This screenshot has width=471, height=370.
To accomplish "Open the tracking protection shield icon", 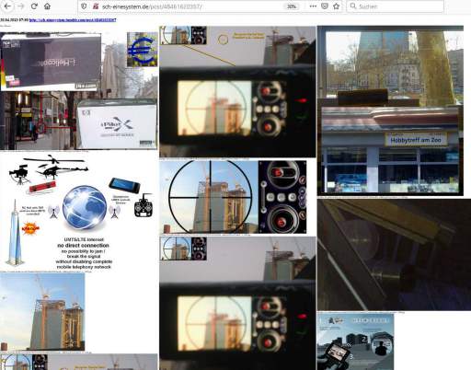I will coord(84,6).
